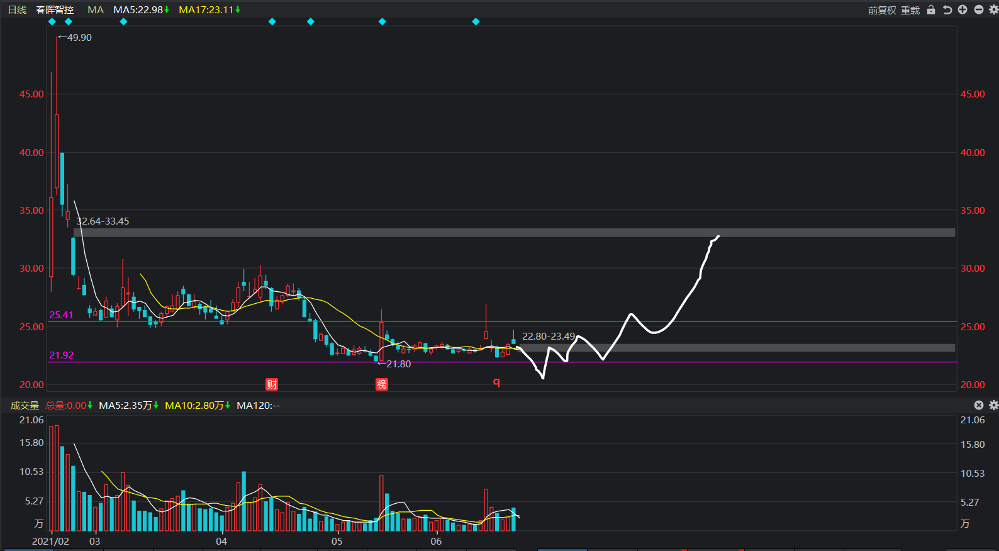Click the undo arrow icon
The width and height of the screenshot is (999, 551).
tap(947, 9)
